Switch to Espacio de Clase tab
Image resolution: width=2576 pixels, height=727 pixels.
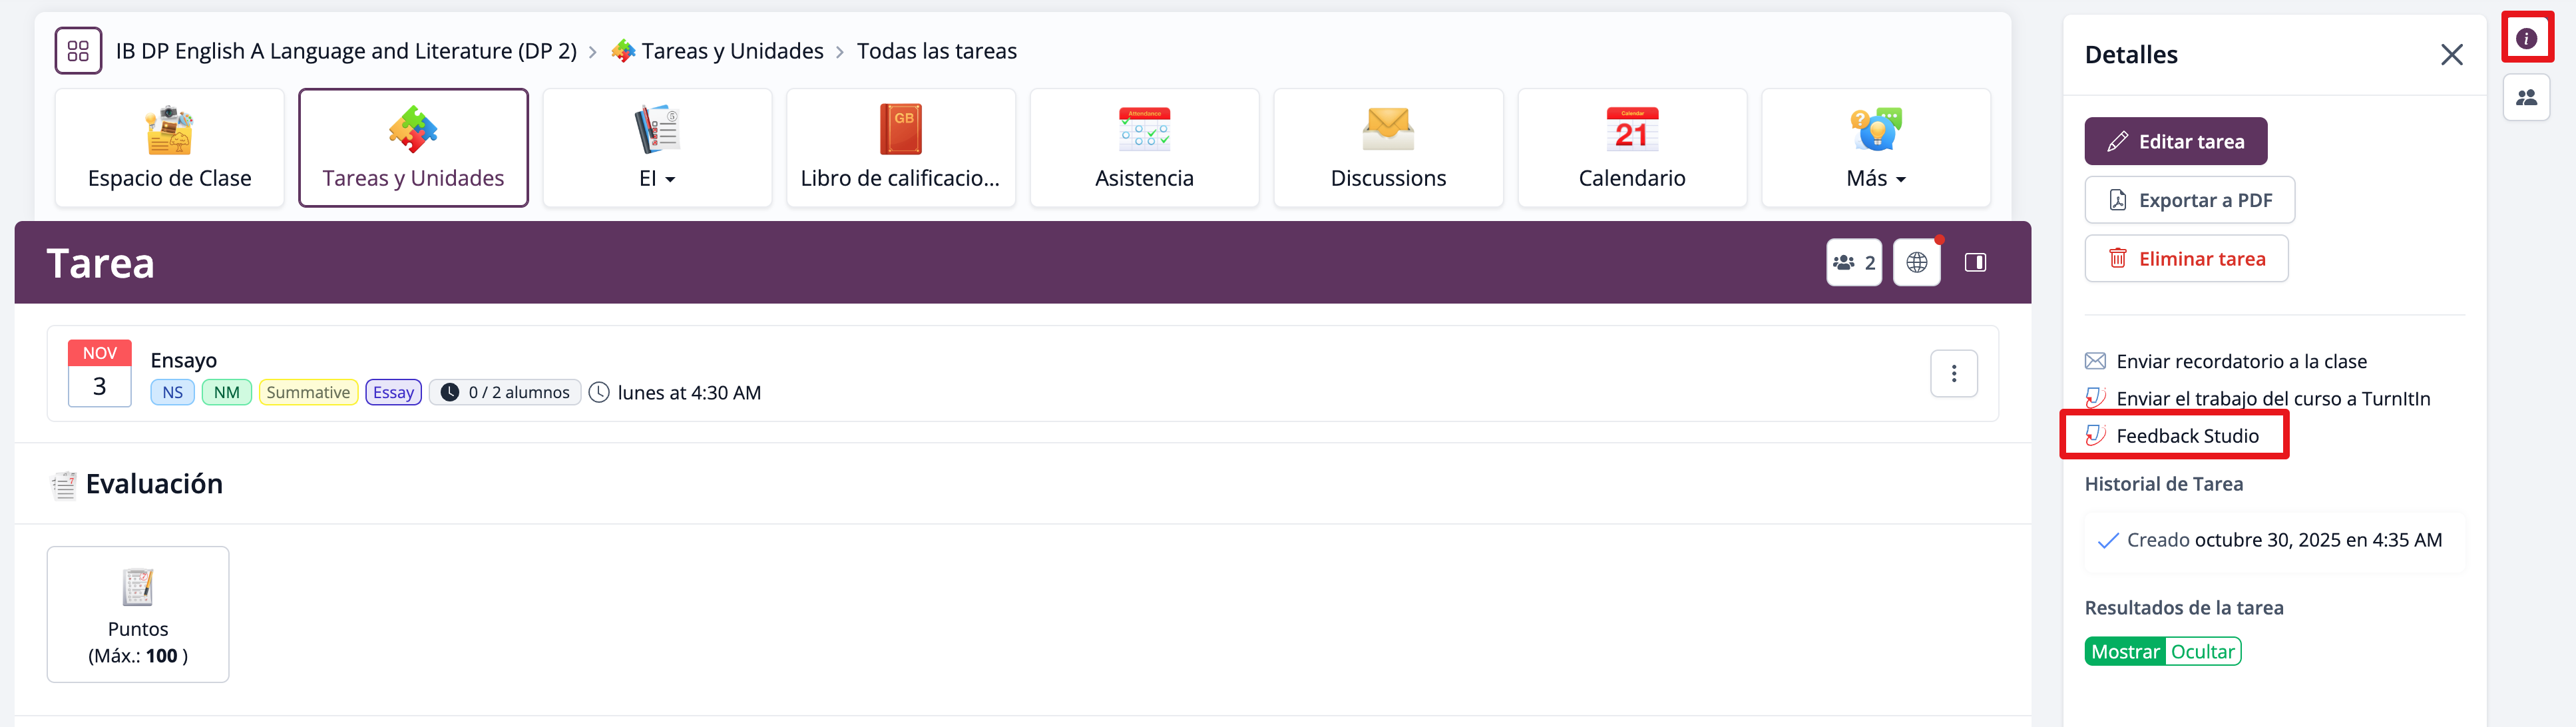169,148
